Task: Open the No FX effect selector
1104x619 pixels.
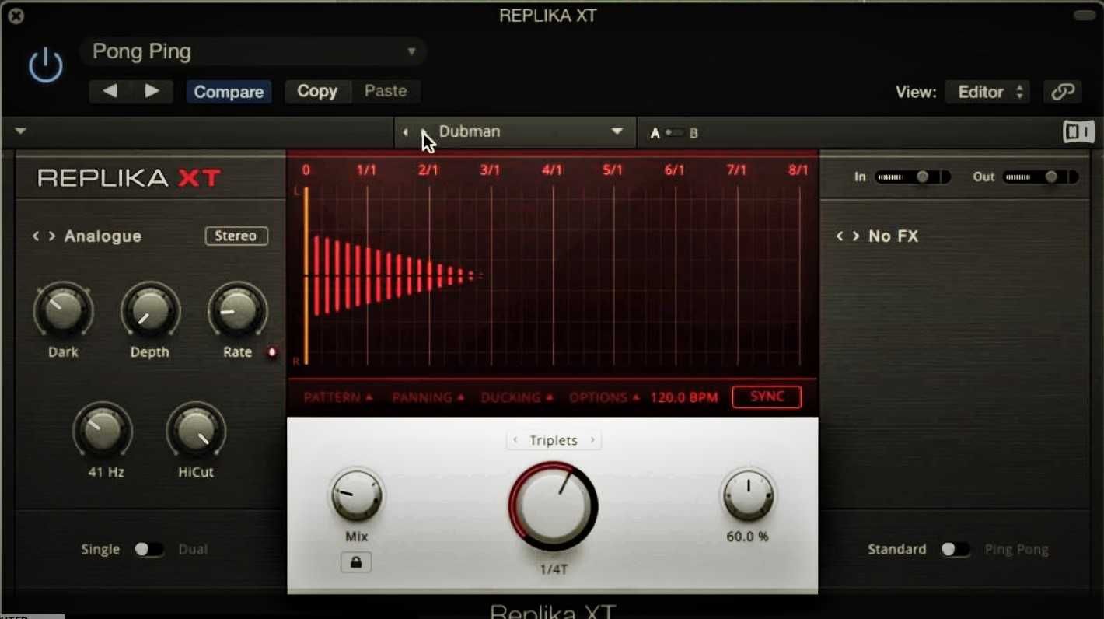Action: point(893,236)
